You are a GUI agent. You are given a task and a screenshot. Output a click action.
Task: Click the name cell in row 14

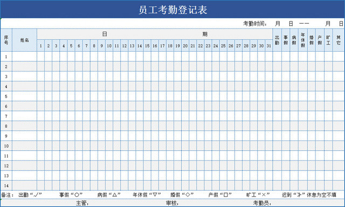[x=24, y=185]
